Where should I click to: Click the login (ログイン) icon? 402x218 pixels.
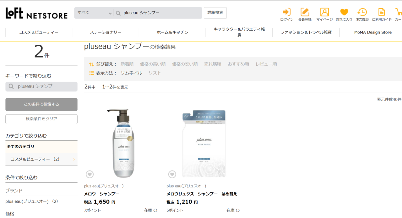[286, 12]
